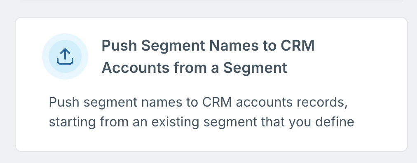Viewport: 417px width, 163px height.
Task: Click the word 'Accounts' in the heading
Action: click(x=136, y=68)
